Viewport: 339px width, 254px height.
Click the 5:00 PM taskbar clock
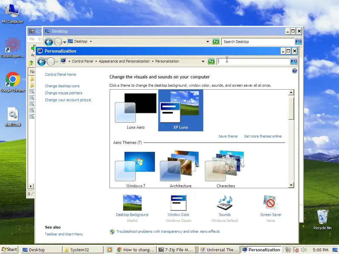tap(320, 250)
